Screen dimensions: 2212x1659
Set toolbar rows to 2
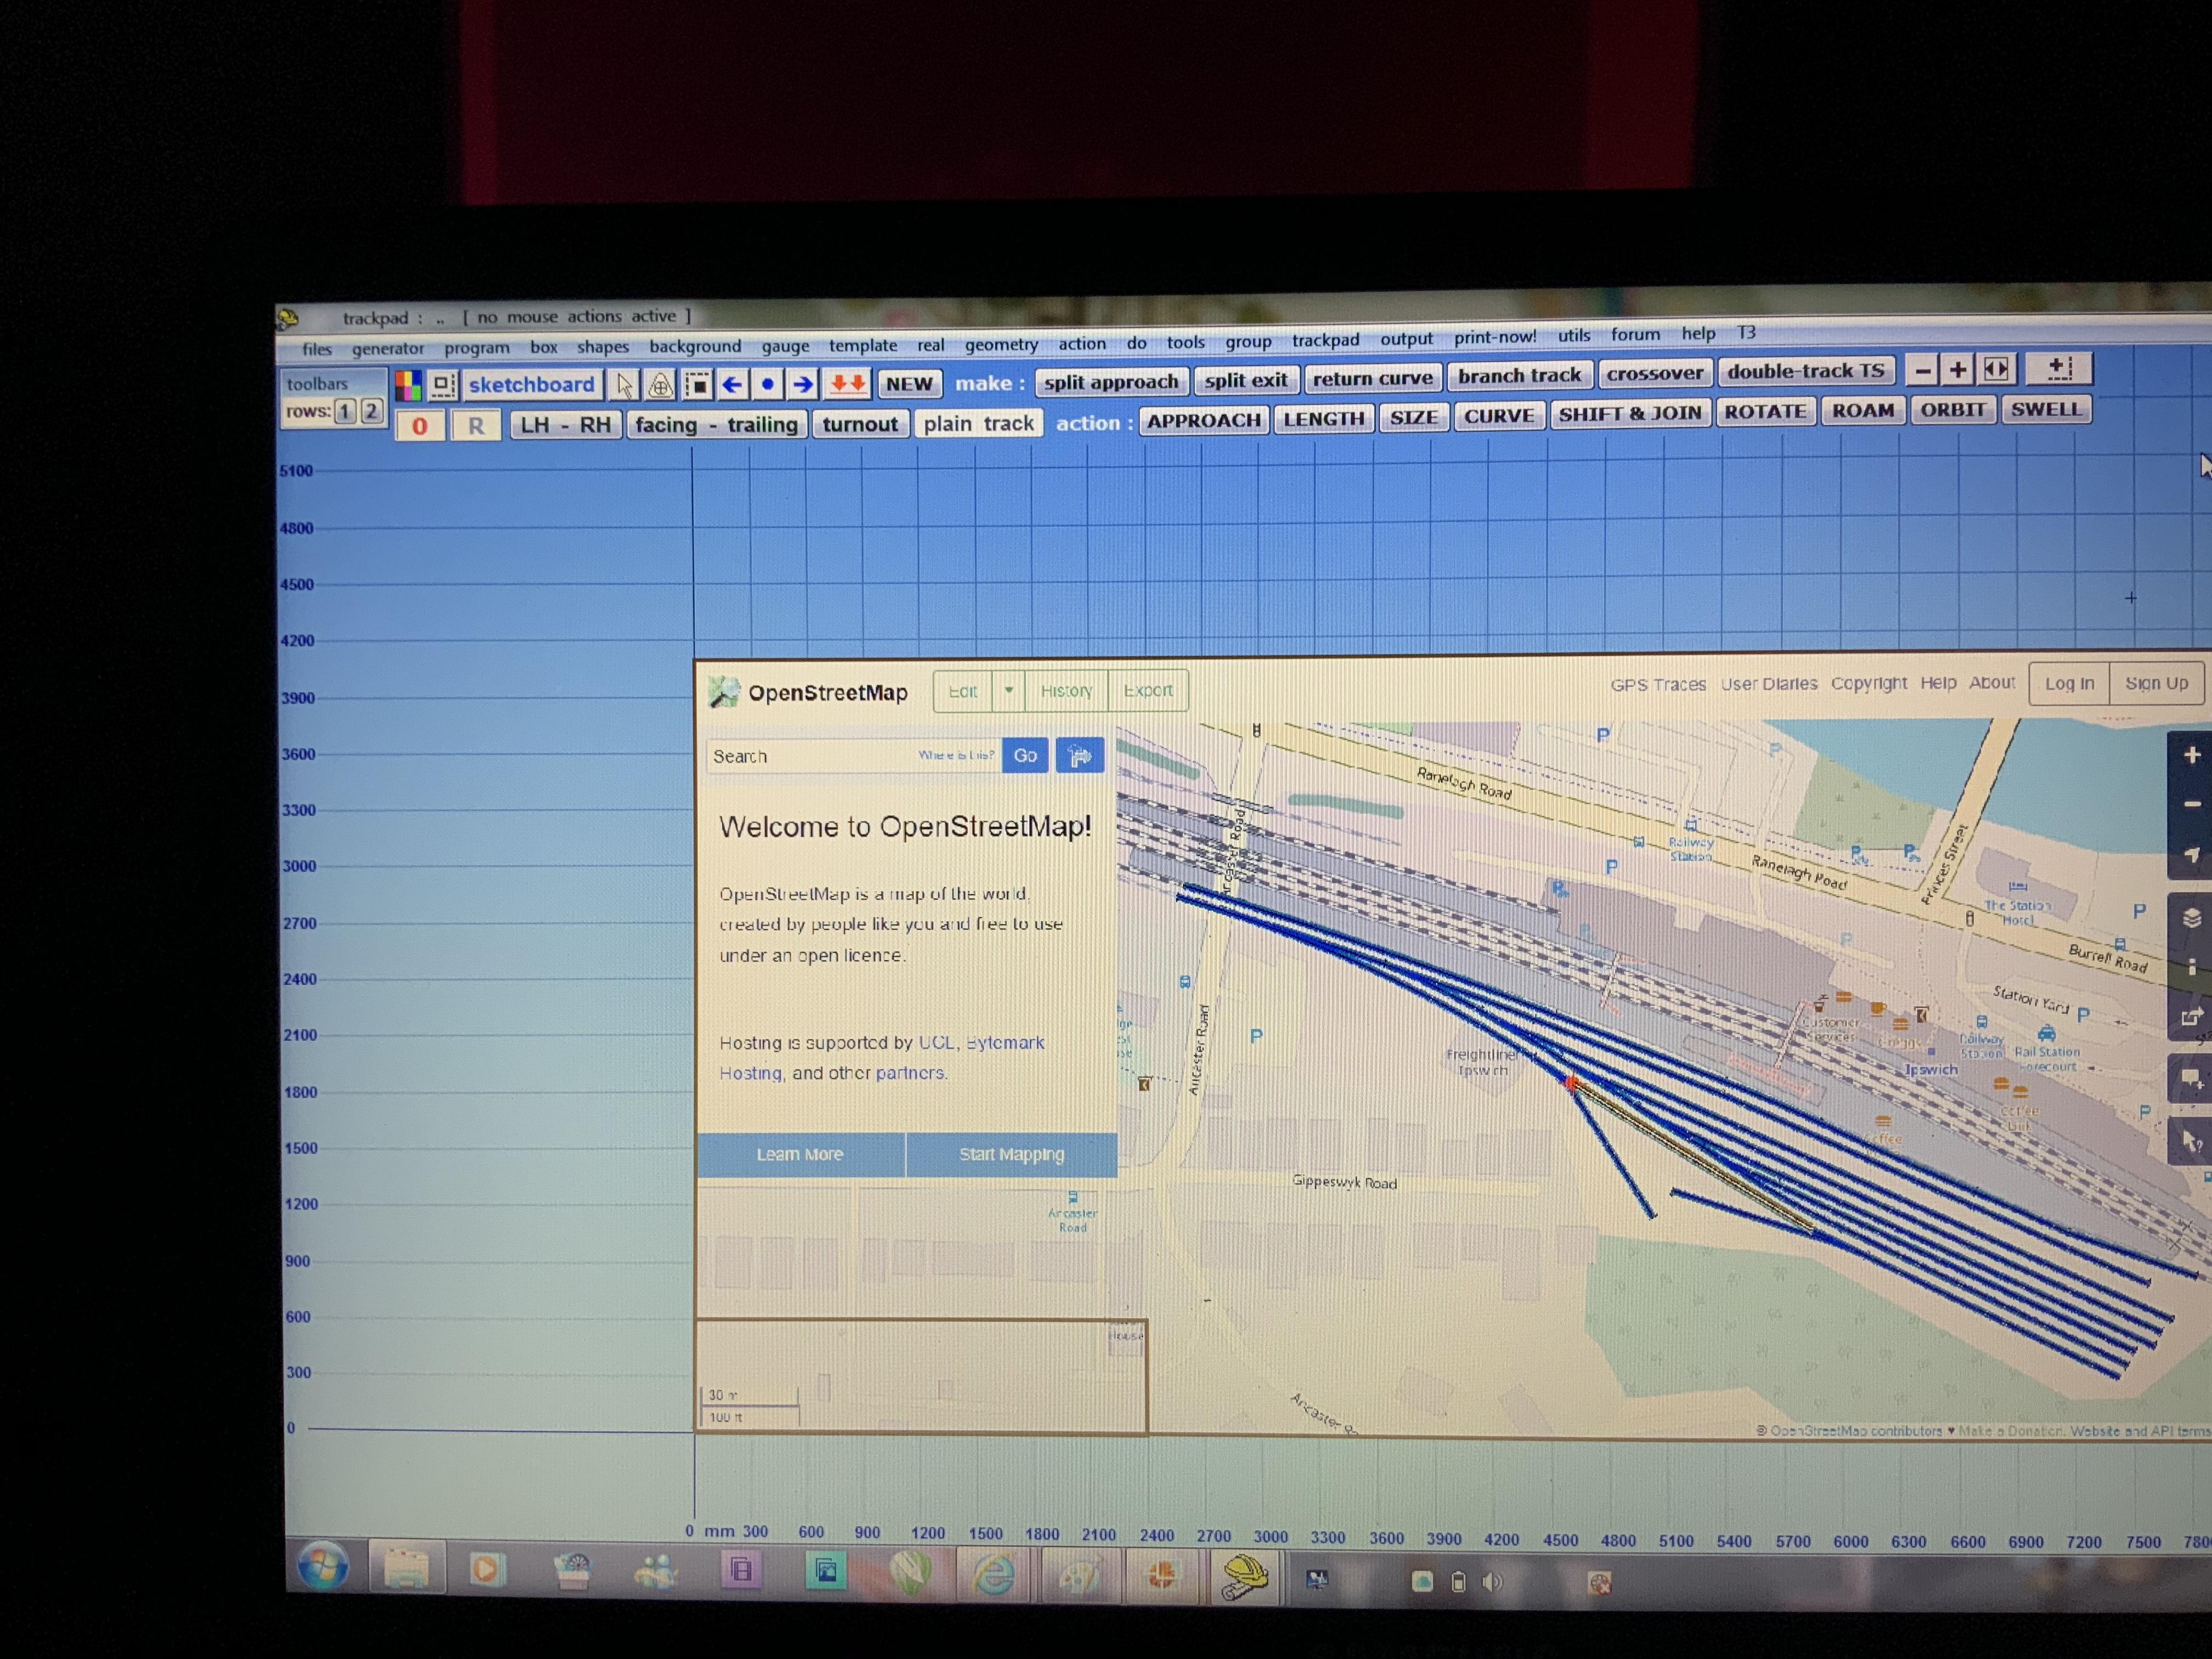371,411
